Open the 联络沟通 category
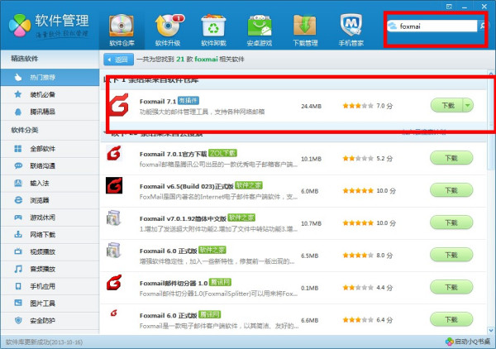 click(50, 165)
